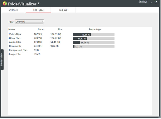Minimize the FolderVisualizer window
The width and height of the screenshot is (161, 119).
tap(151, 2)
